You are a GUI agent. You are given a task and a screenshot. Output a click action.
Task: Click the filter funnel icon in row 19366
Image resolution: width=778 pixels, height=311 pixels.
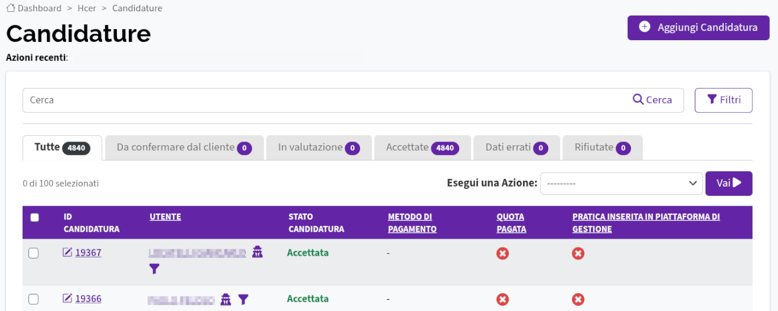click(x=243, y=299)
